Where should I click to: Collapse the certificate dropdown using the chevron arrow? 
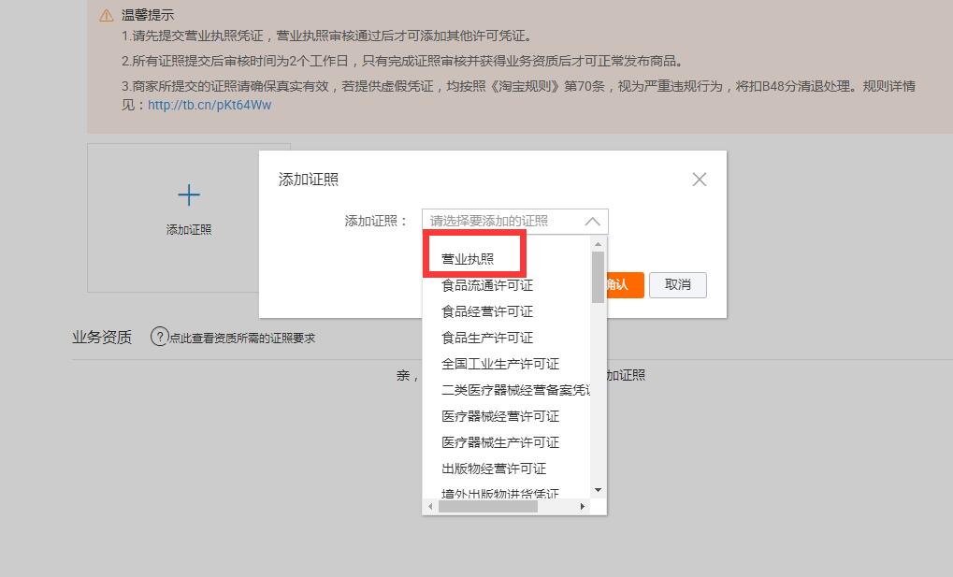click(x=592, y=221)
